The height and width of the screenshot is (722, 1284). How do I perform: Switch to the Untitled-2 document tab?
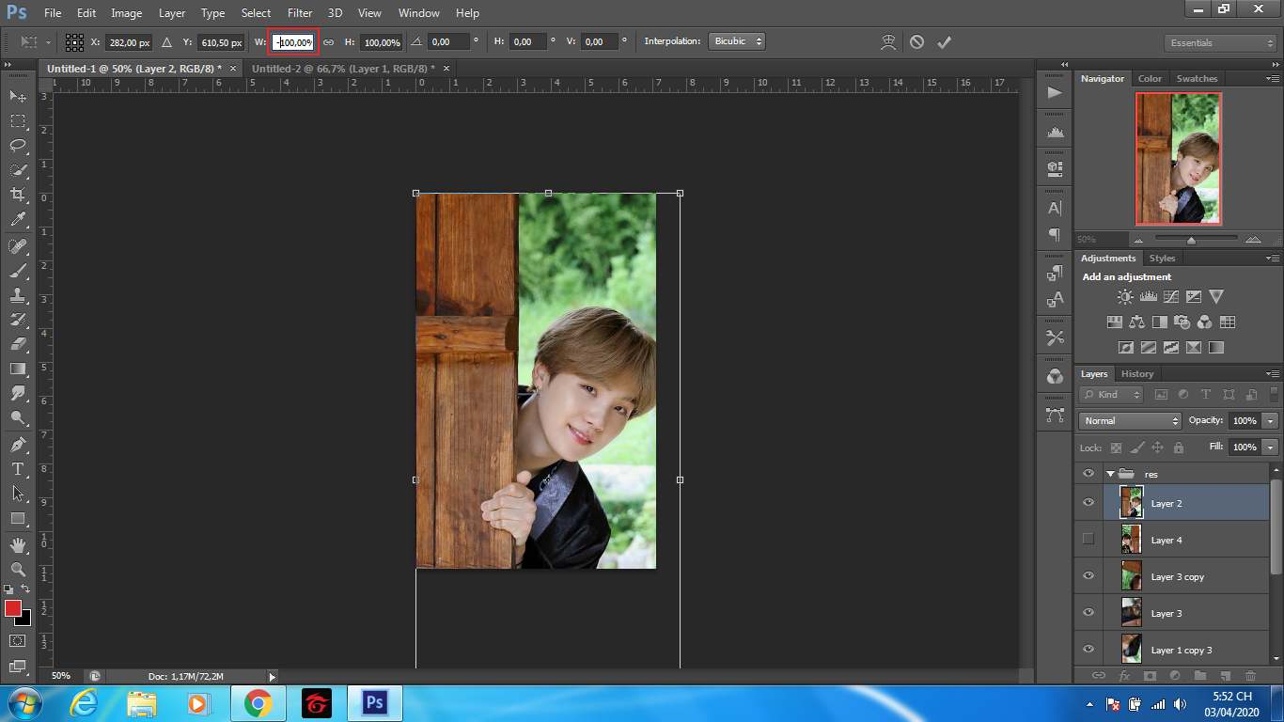coord(342,69)
